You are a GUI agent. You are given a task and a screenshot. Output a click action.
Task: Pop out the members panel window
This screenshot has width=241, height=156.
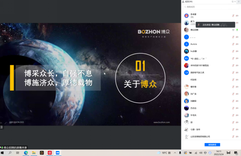pyautogui.click(x=233, y=2)
